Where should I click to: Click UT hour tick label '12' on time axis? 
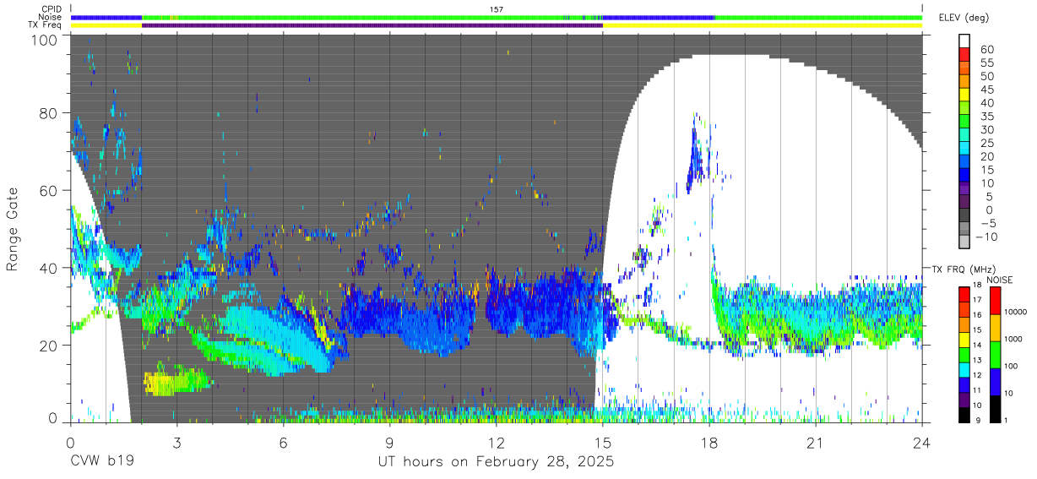(497, 443)
